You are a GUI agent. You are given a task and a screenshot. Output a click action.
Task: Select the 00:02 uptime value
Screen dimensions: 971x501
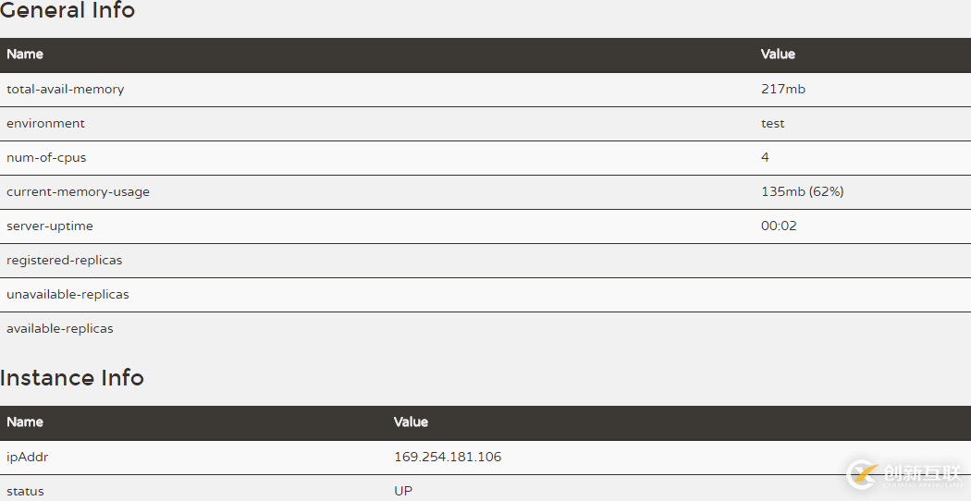coord(779,226)
